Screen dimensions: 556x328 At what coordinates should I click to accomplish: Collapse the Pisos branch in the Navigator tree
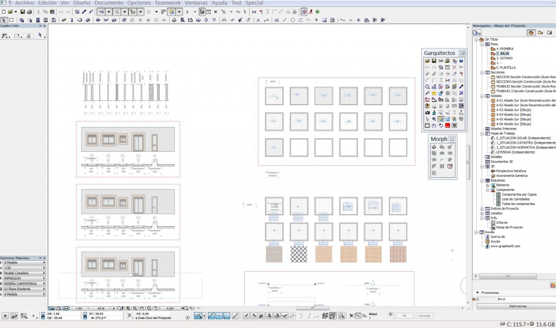pos(482,44)
